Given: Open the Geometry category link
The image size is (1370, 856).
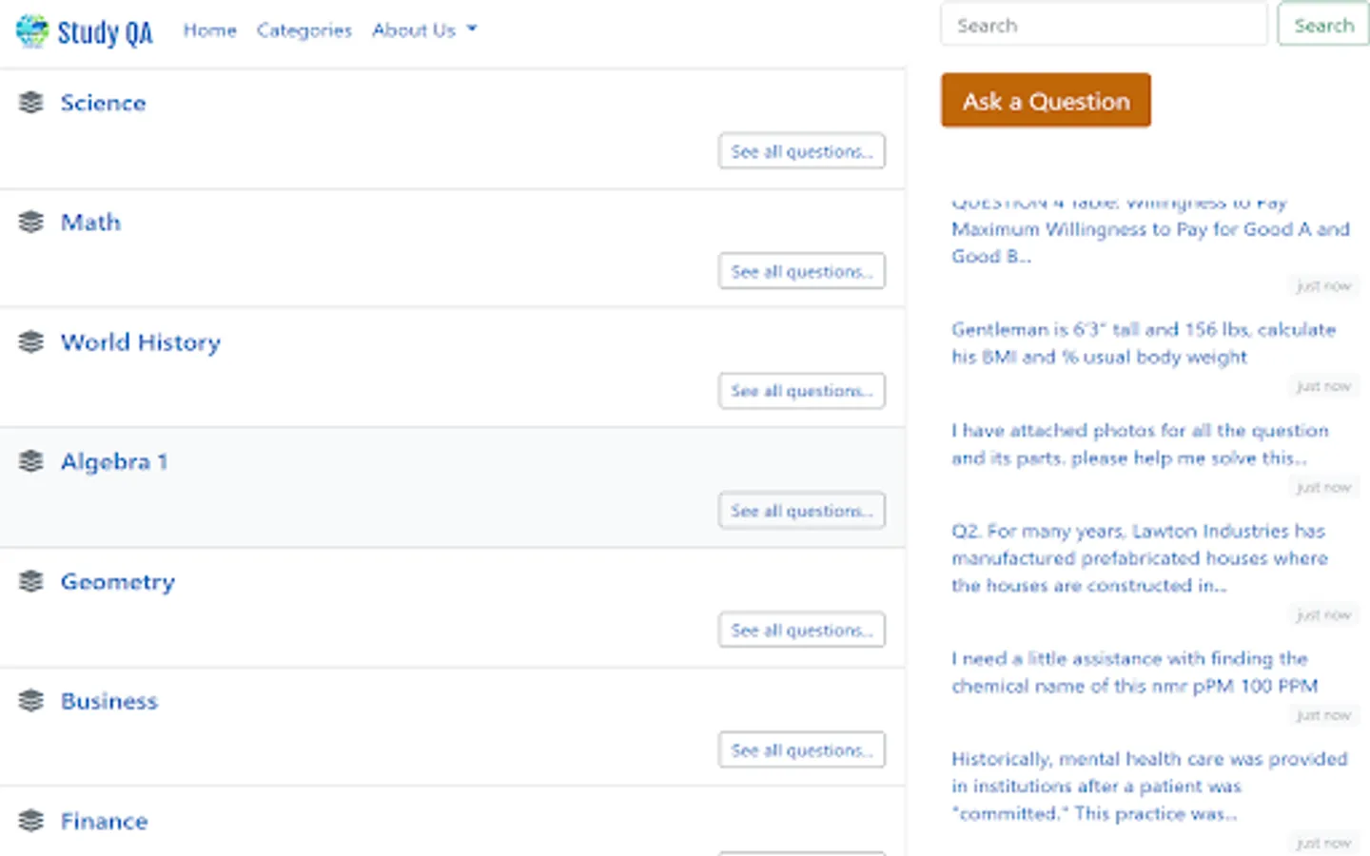Looking at the screenshot, I should pyautogui.click(x=117, y=582).
